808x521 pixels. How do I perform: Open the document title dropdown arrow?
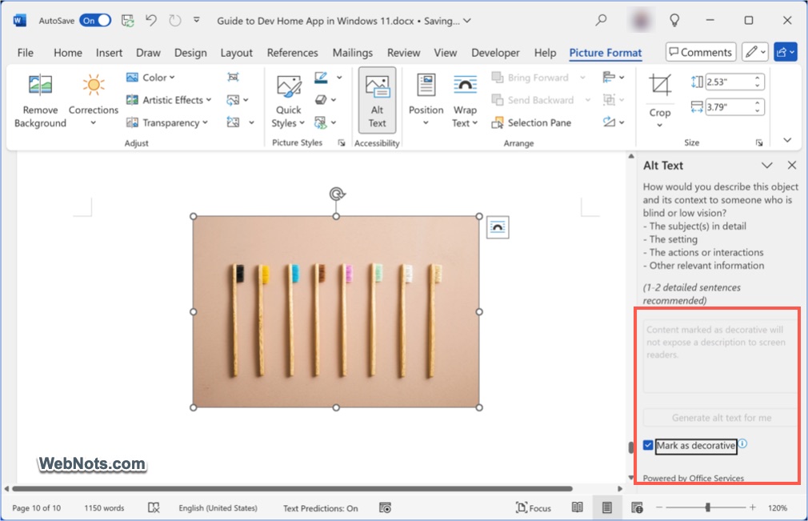(467, 21)
